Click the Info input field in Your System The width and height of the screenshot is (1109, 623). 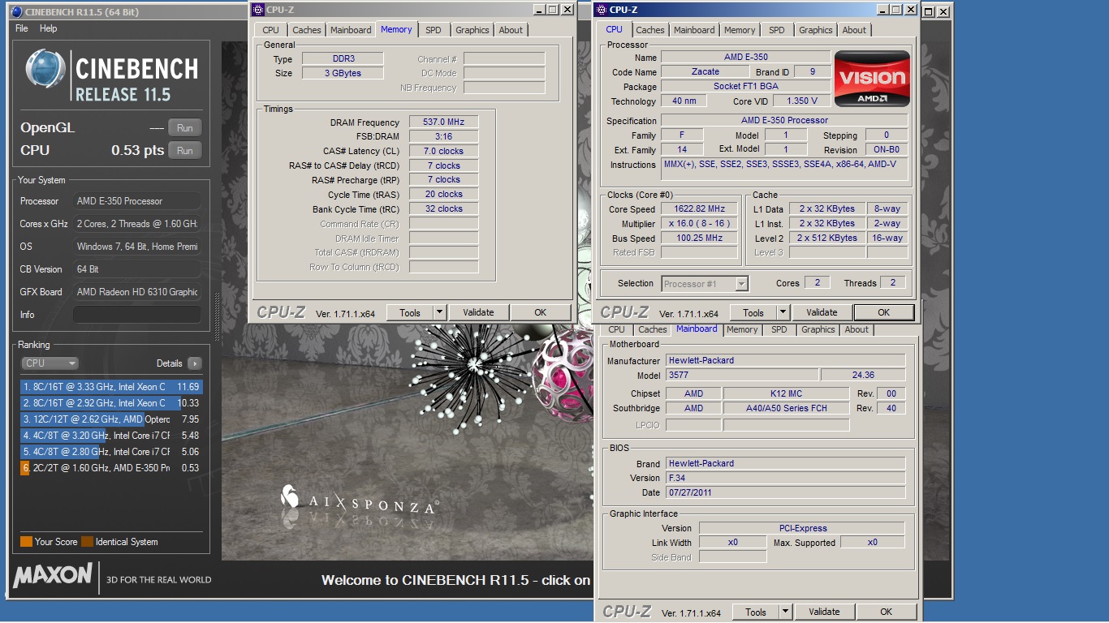click(137, 315)
